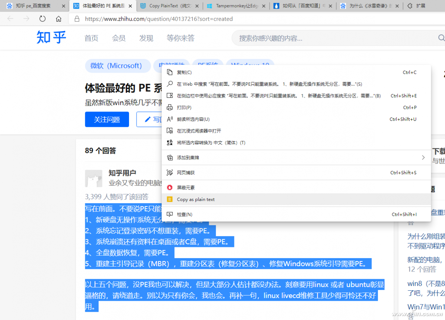Open the 会员 nav link
Image resolution: width=445 pixels, height=320 pixels.
pyautogui.click(x=119, y=38)
